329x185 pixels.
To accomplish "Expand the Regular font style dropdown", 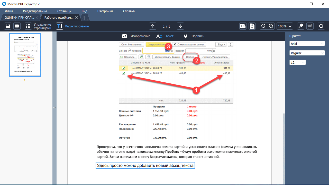I will click(322, 53).
